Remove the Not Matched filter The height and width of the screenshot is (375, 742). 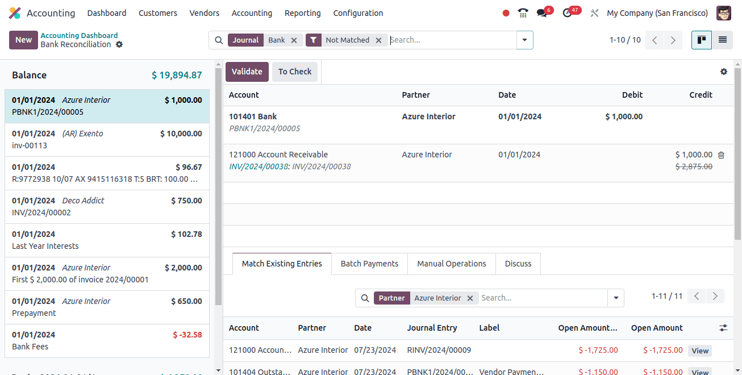(x=378, y=40)
